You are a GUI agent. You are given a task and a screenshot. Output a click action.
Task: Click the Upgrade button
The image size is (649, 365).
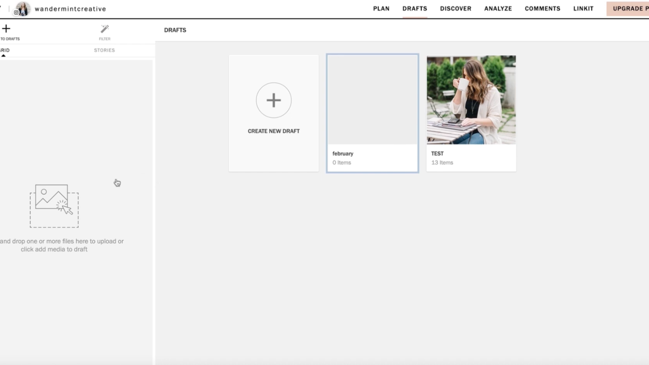pyautogui.click(x=628, y=9)
